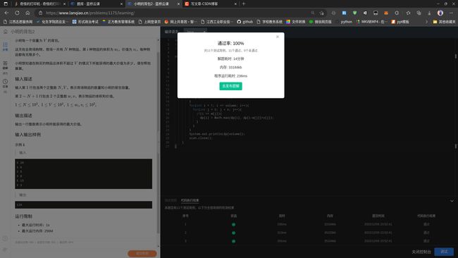View site information lock icon
The width and height of the screenshot is (458, 258).
(41, 13)
